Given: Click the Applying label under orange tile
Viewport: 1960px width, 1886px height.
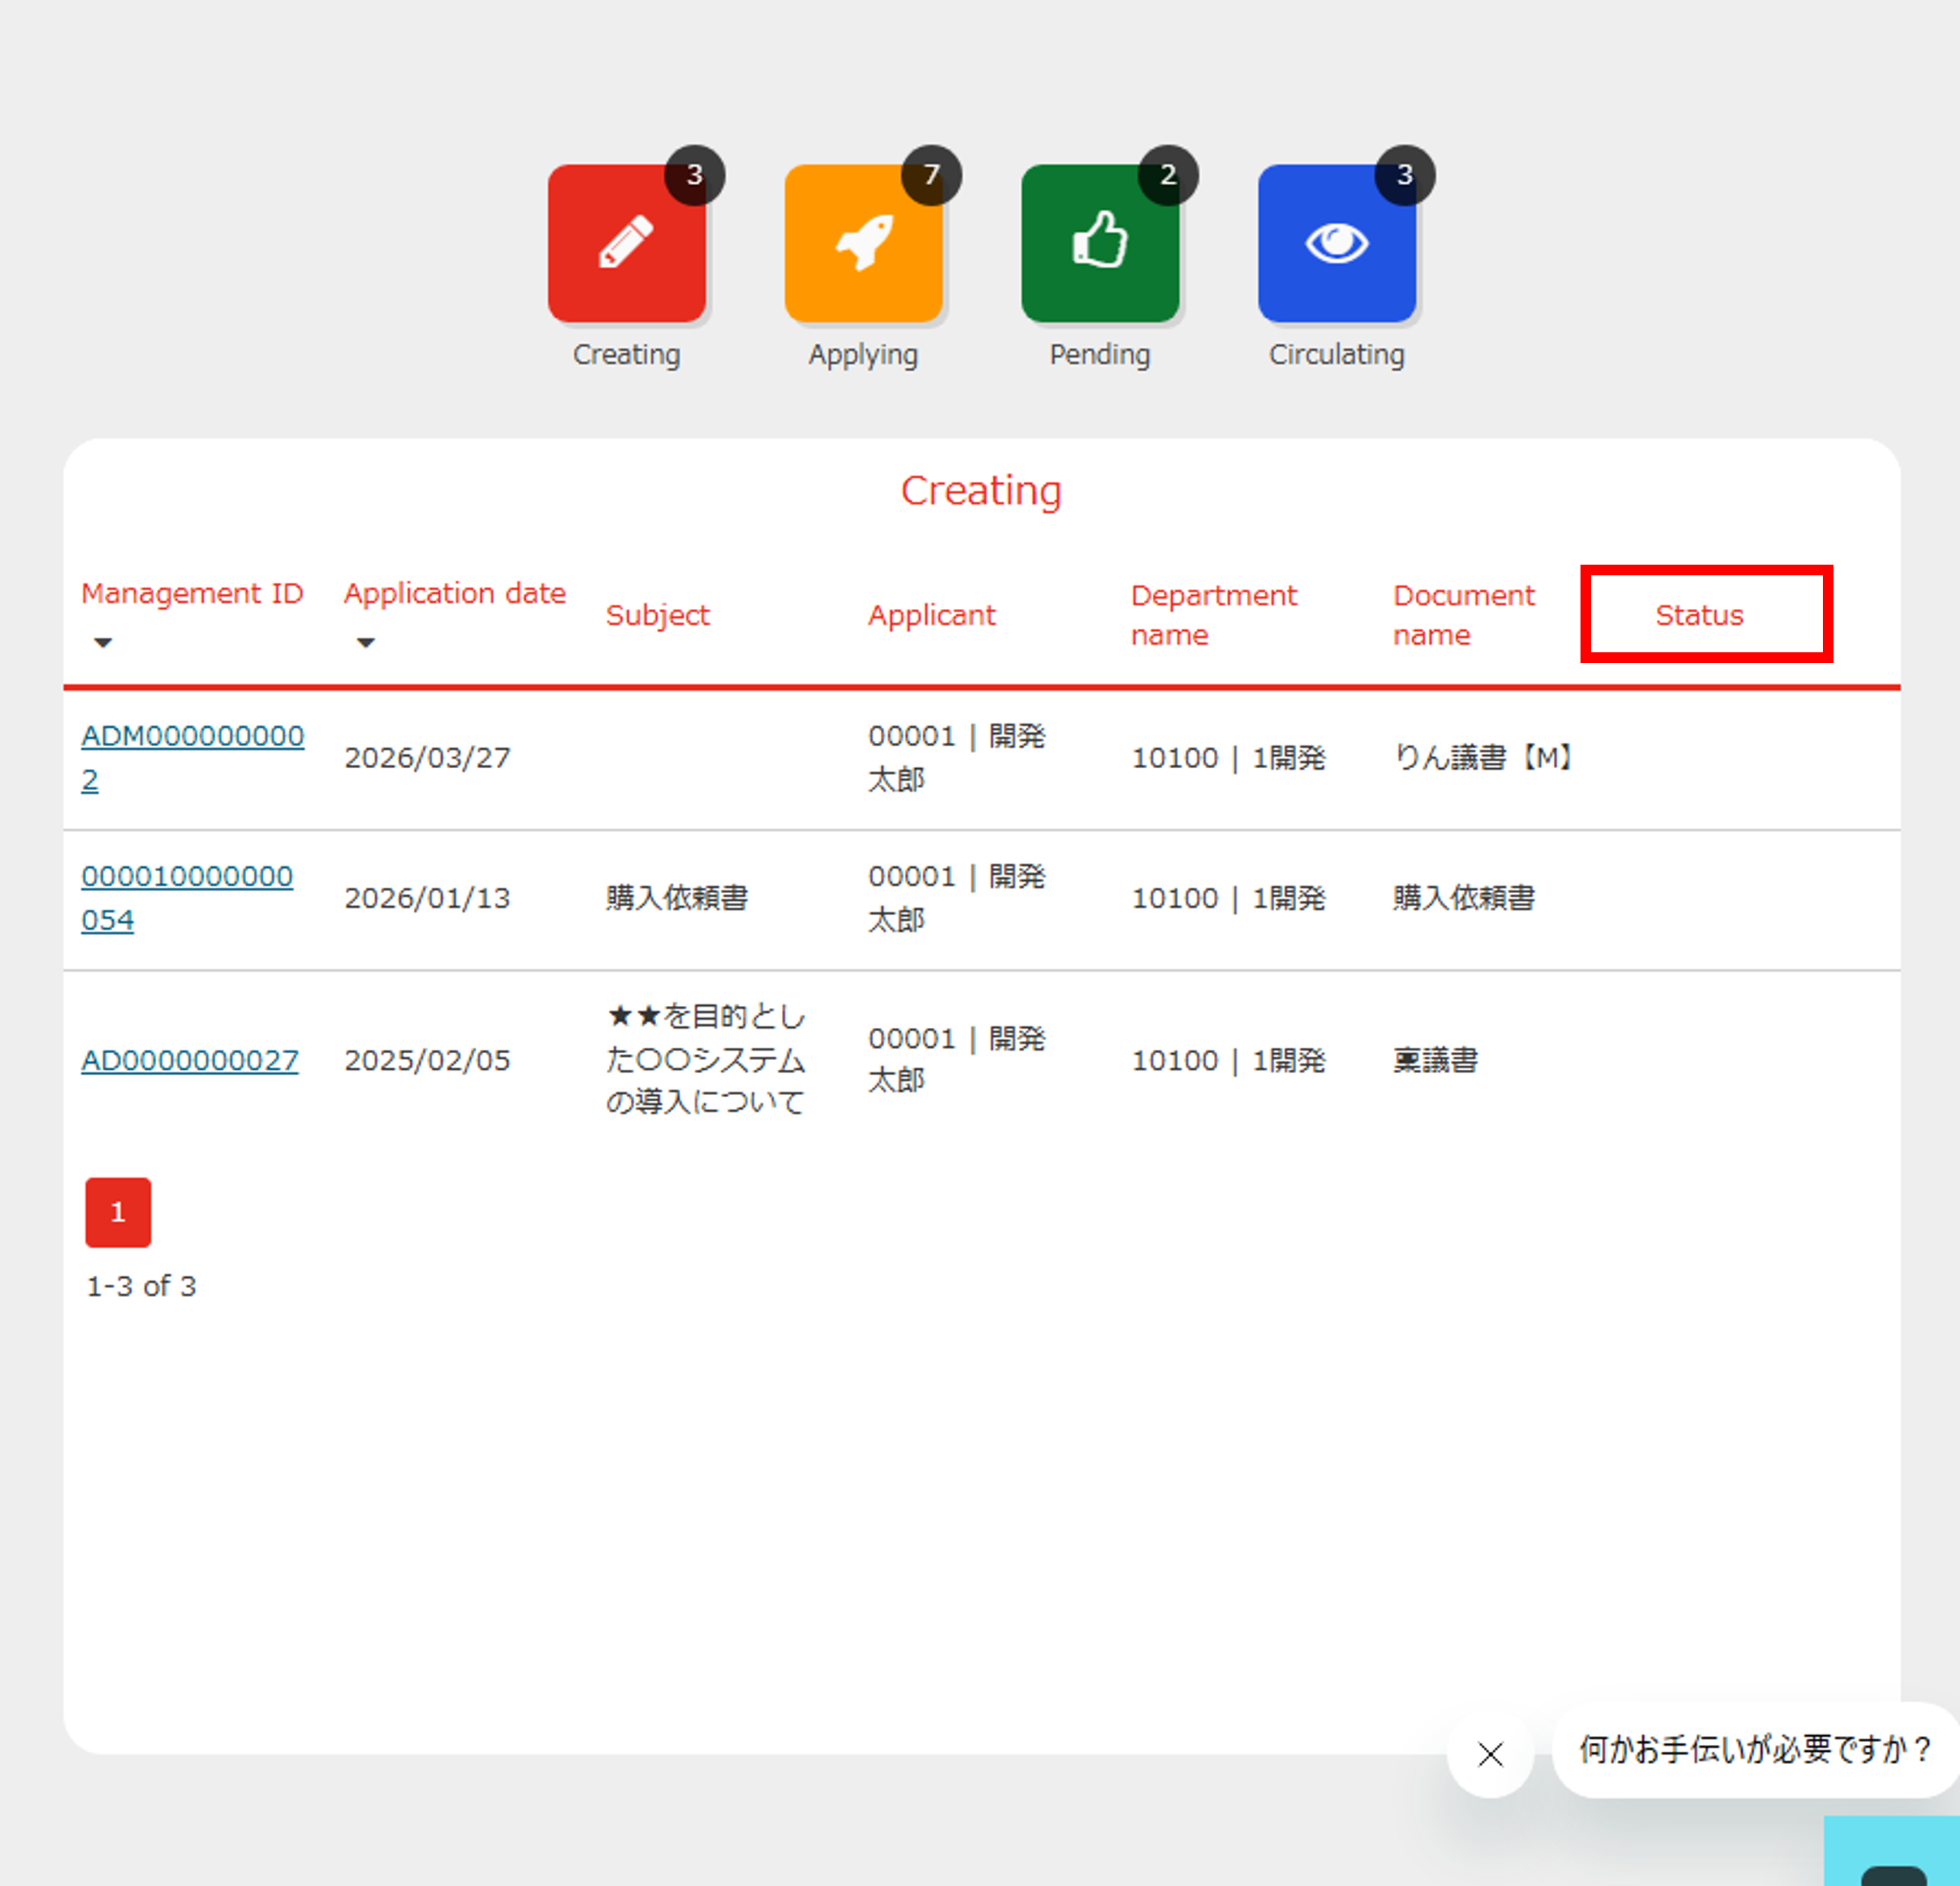Looking at the screenshot, I should 863,355.
